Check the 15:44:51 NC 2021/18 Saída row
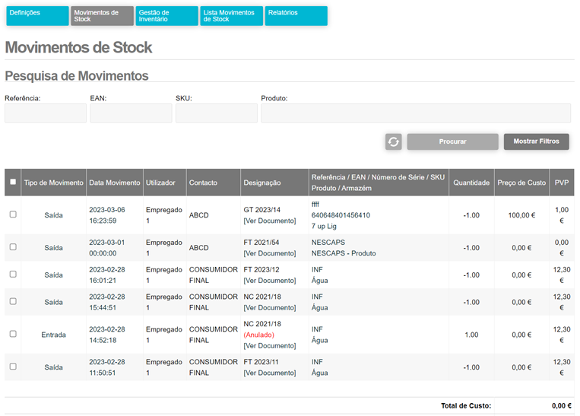Image resolution: width=580 pixels, height=416 pixels. tap(13, 301)
